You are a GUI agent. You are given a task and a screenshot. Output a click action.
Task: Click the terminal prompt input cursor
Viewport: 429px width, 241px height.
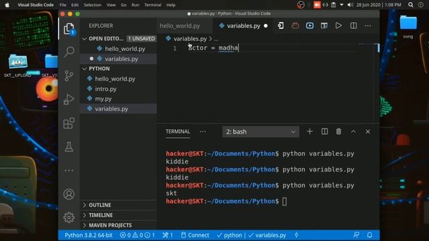pos(284,202)
